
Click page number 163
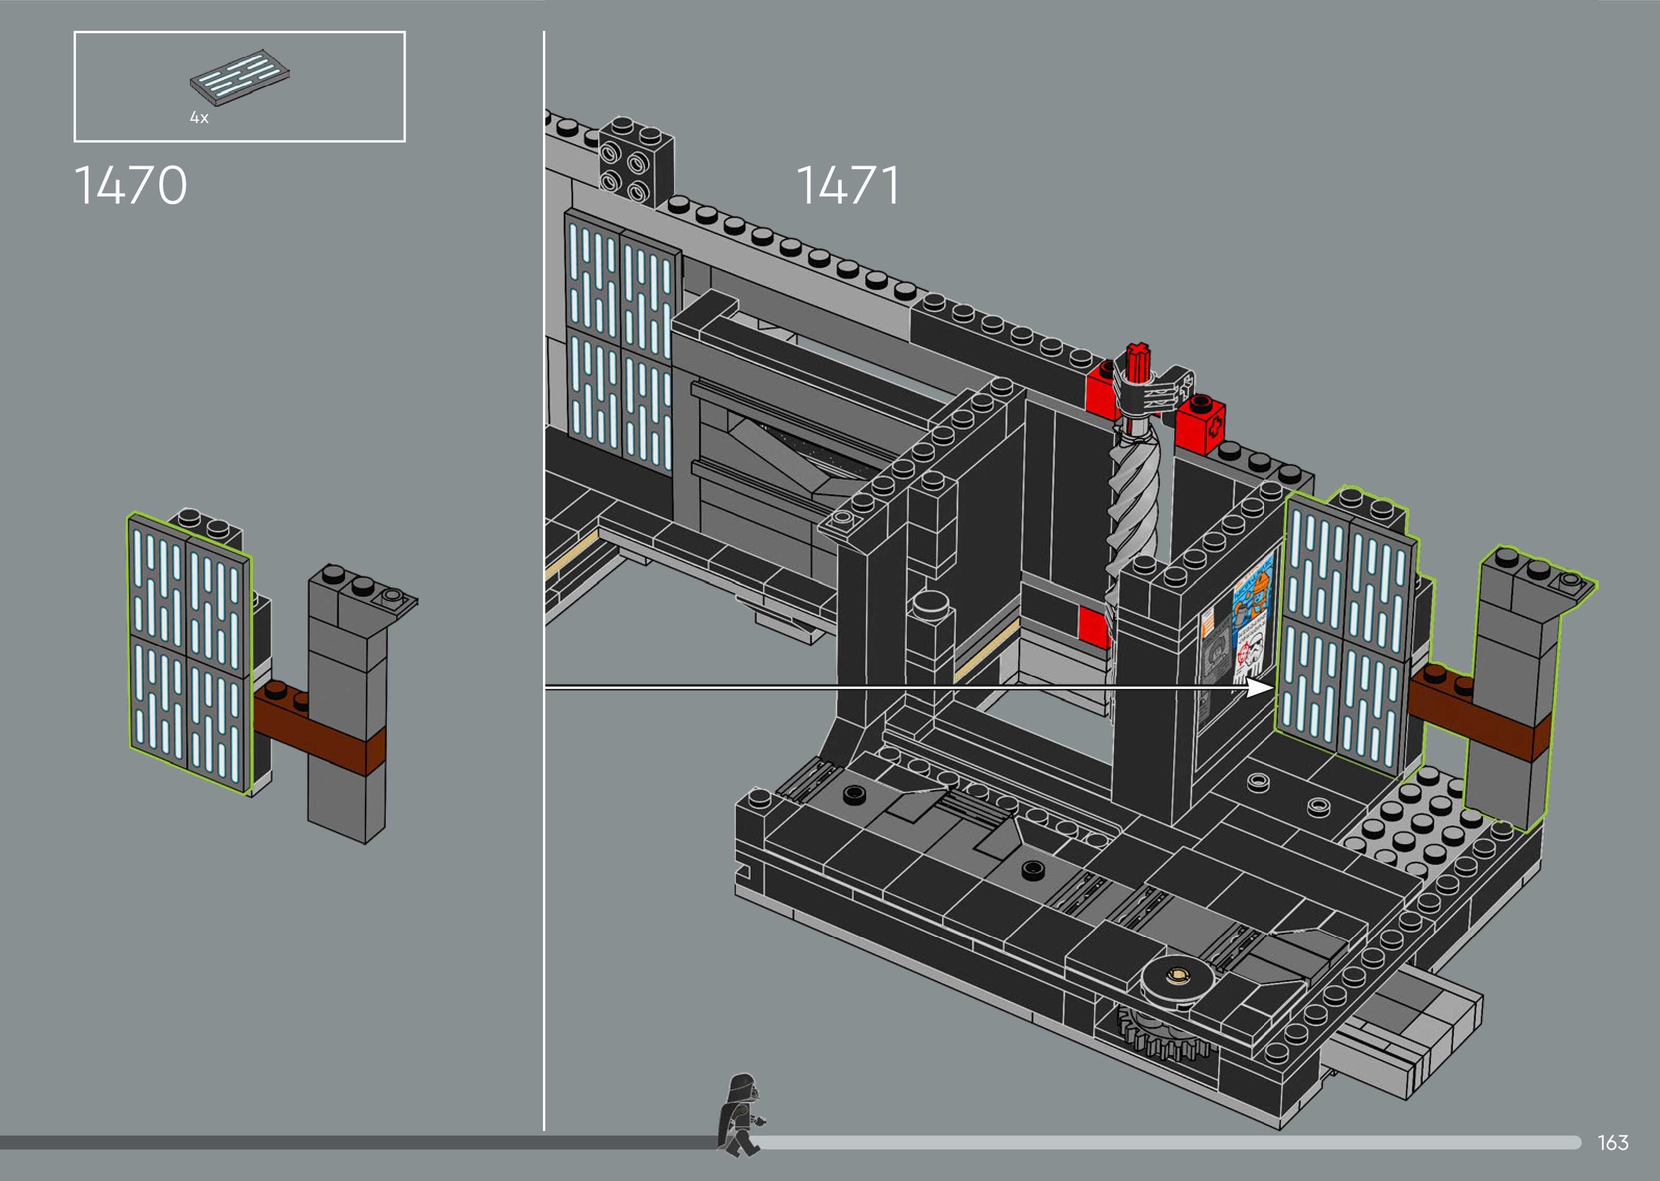pos(1612,1142)
